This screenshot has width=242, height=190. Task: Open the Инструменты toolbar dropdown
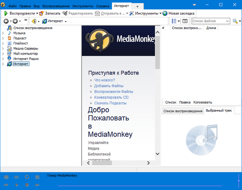coord(160,13)
